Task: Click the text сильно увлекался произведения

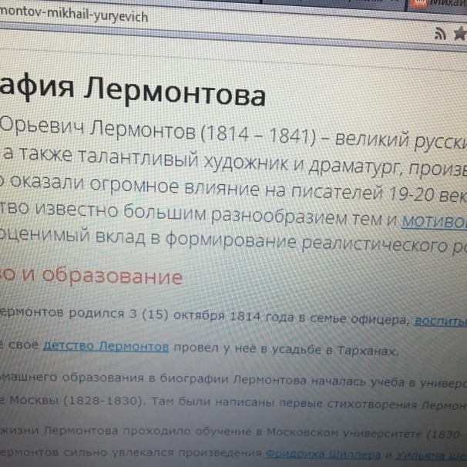Action: tap(163, 452)
